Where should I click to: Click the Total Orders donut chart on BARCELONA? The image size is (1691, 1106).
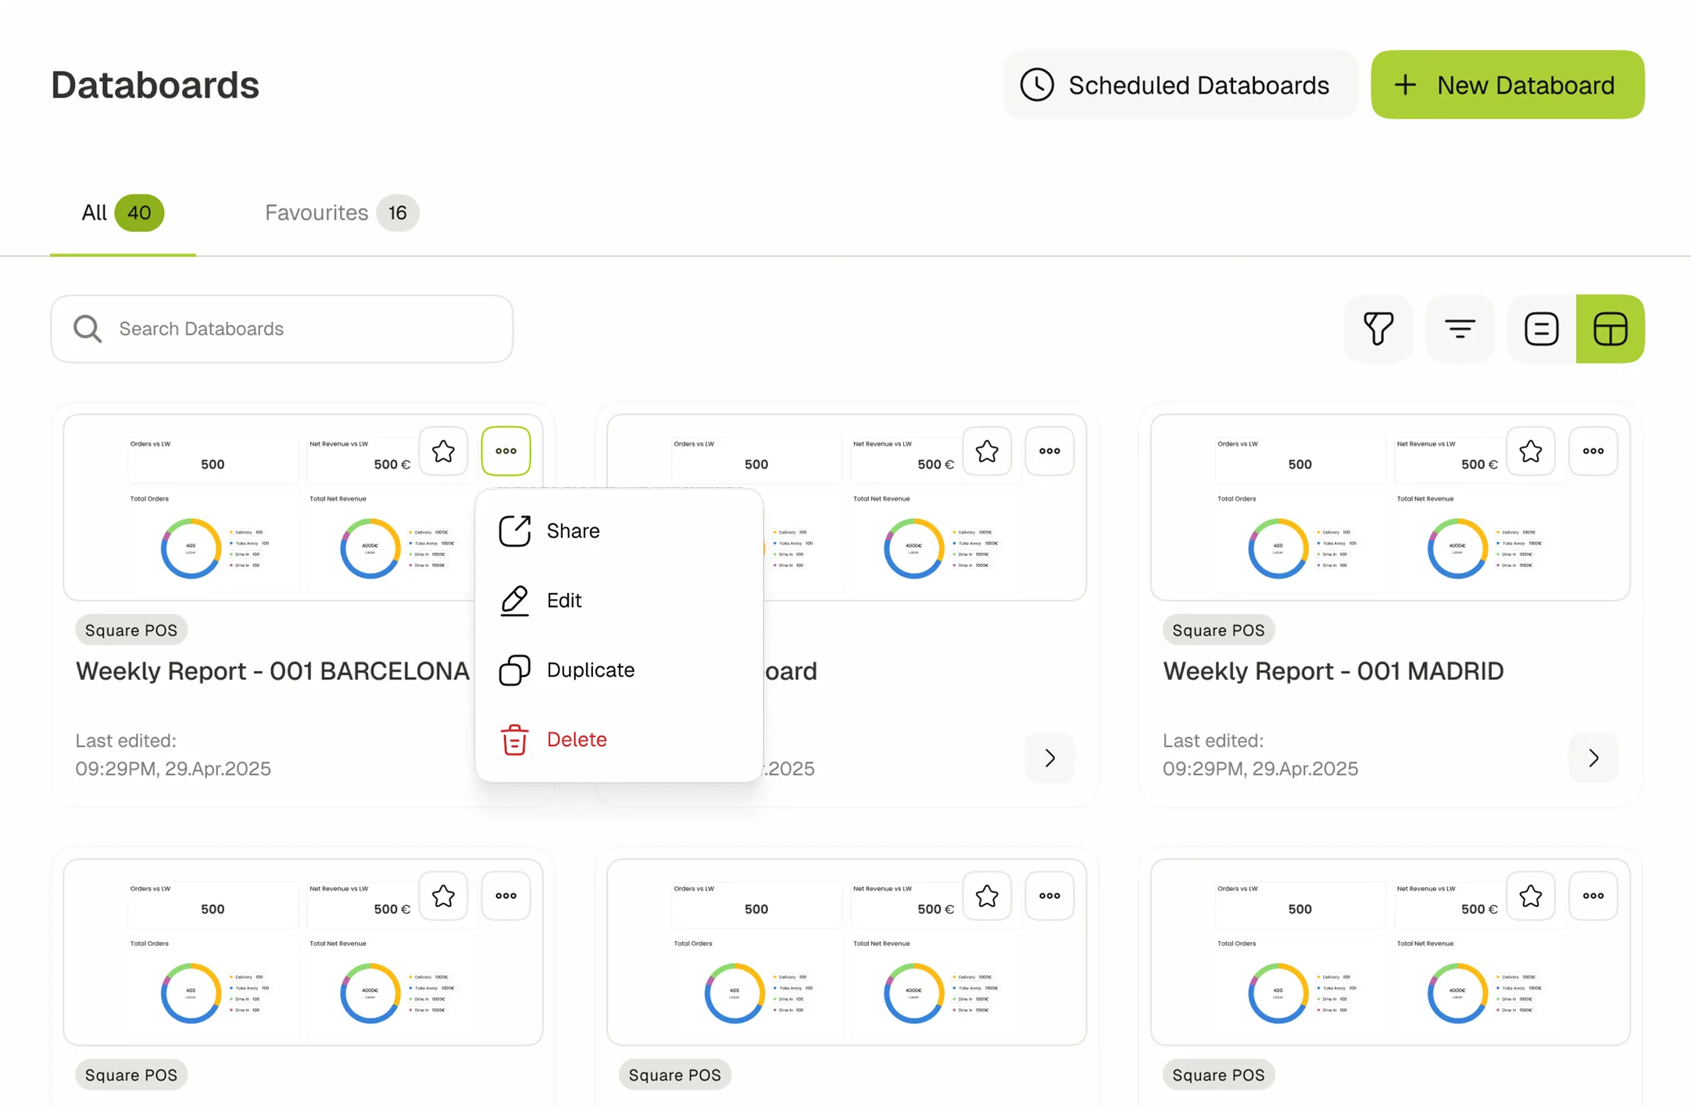(x=191, y=548)
